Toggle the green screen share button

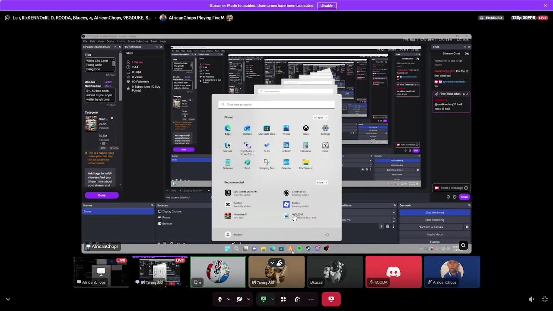point(264,299)
